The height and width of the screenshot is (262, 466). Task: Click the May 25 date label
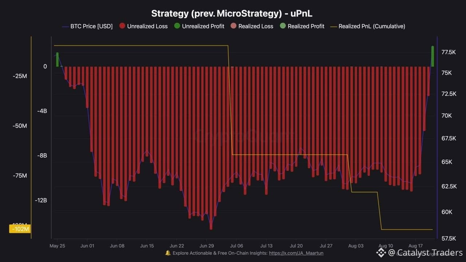pyautogui.click(x=57, y=246)
